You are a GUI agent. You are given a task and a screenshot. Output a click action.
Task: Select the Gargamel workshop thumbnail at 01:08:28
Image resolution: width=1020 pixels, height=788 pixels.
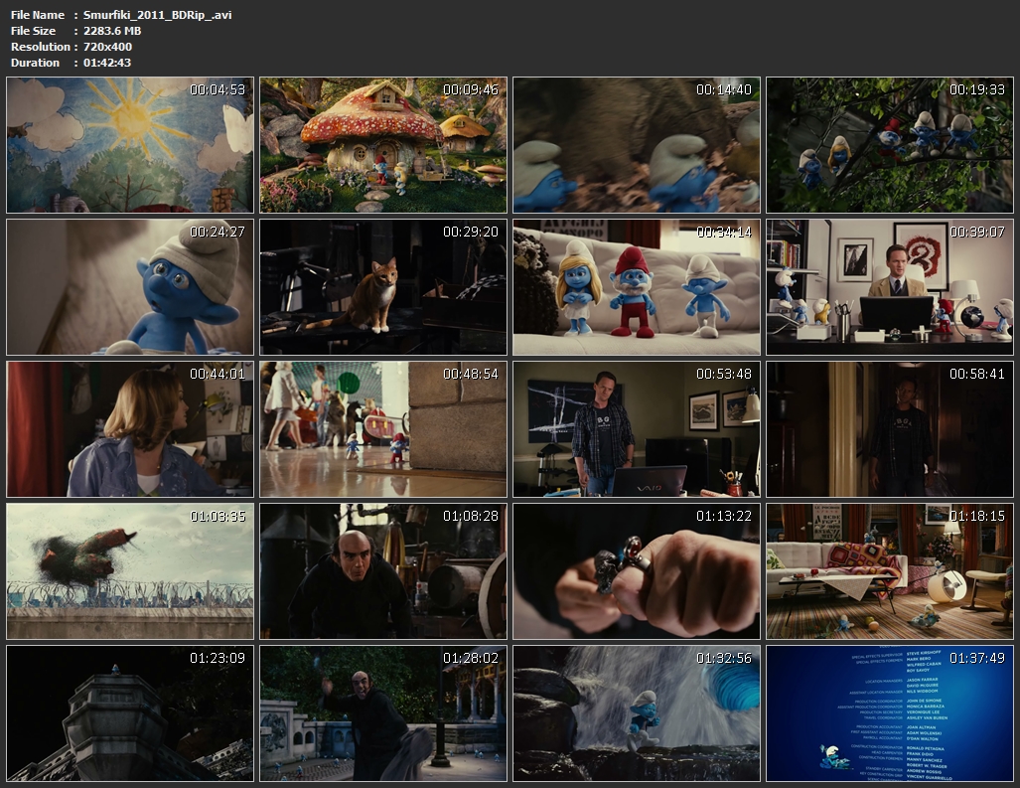coord(383,571)
